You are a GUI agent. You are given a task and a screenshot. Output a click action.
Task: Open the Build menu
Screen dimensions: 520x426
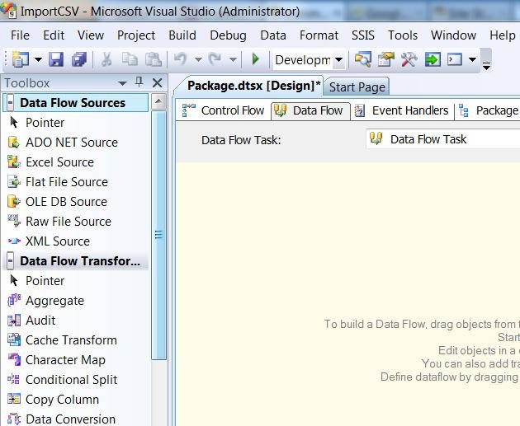(182, 35)
